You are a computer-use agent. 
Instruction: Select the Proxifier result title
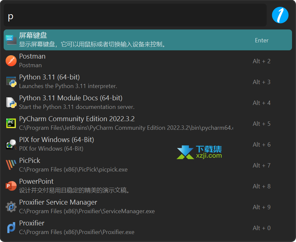pos(32,223)
